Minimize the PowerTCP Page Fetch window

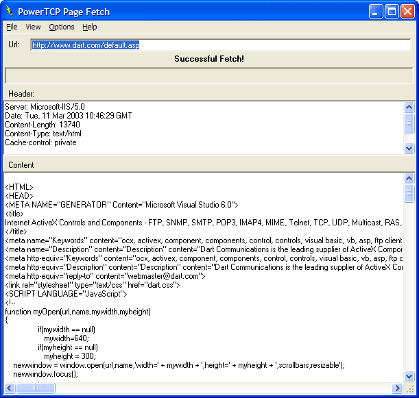pos(376,12)
